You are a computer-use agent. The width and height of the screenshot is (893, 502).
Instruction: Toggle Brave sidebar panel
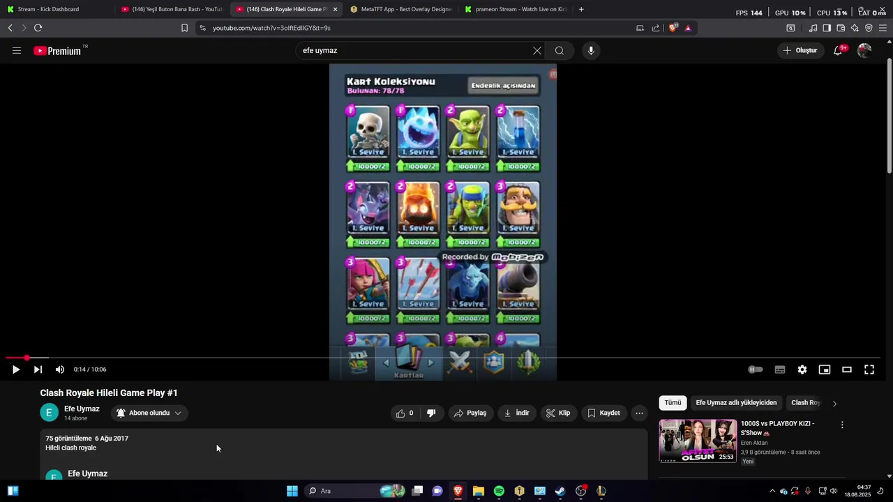point(827,28)
